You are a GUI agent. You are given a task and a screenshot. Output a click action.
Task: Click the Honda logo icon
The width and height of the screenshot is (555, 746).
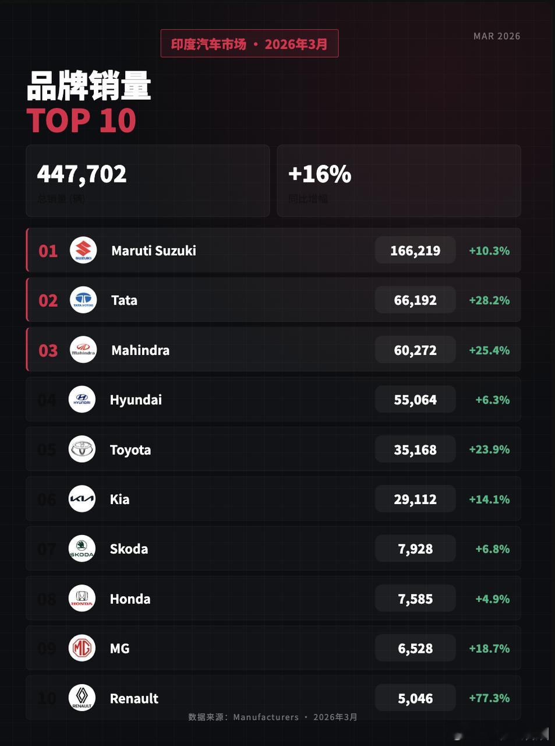coord(82,599)
